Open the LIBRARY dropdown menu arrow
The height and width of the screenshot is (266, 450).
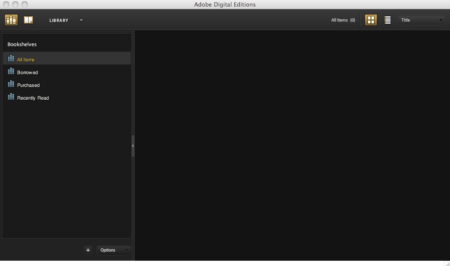(81, 20)
